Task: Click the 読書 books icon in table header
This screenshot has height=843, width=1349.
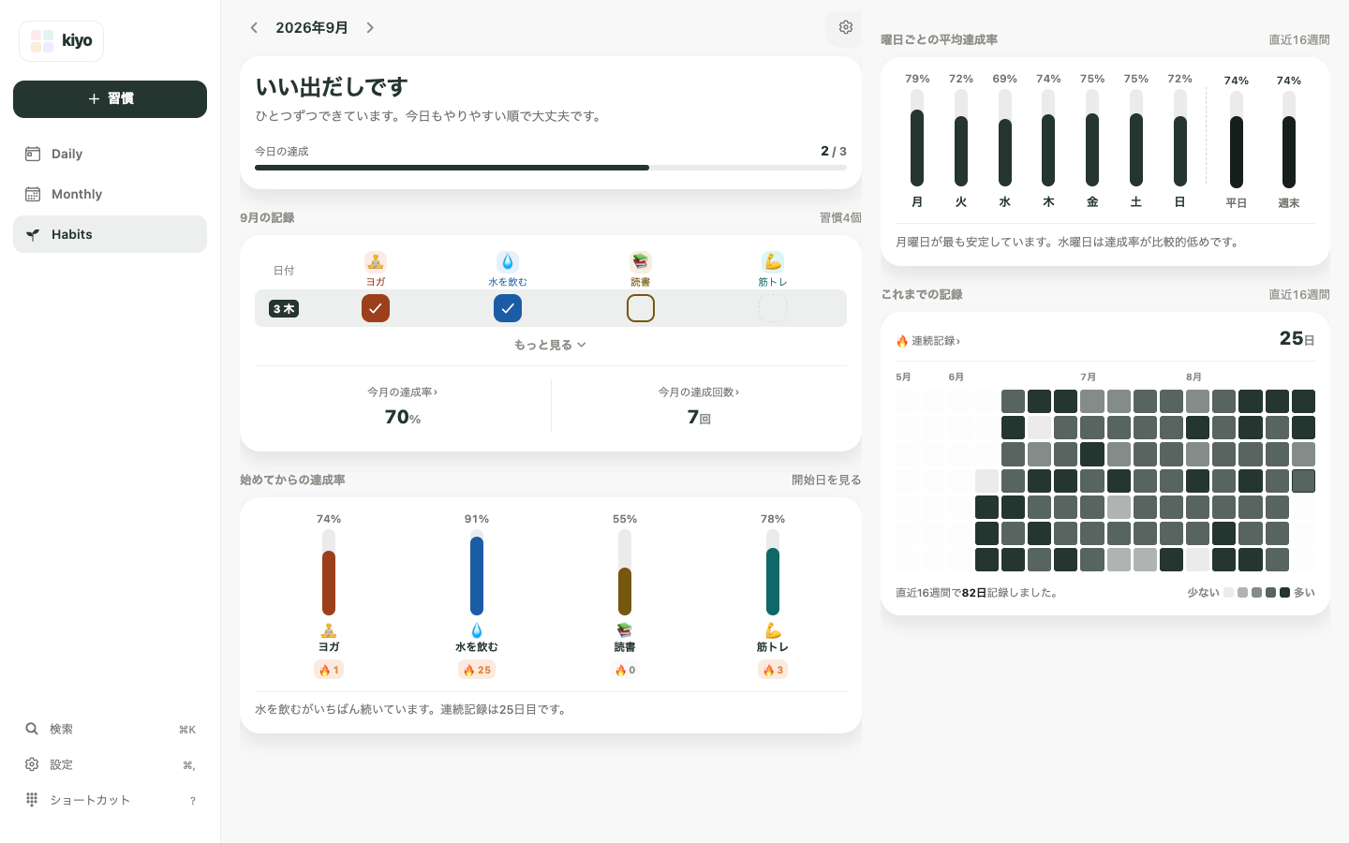Action: [x=641, y=262]
